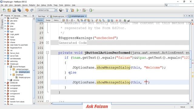
Task: Click the Build Project hammer icon
Action: [67, 10]
